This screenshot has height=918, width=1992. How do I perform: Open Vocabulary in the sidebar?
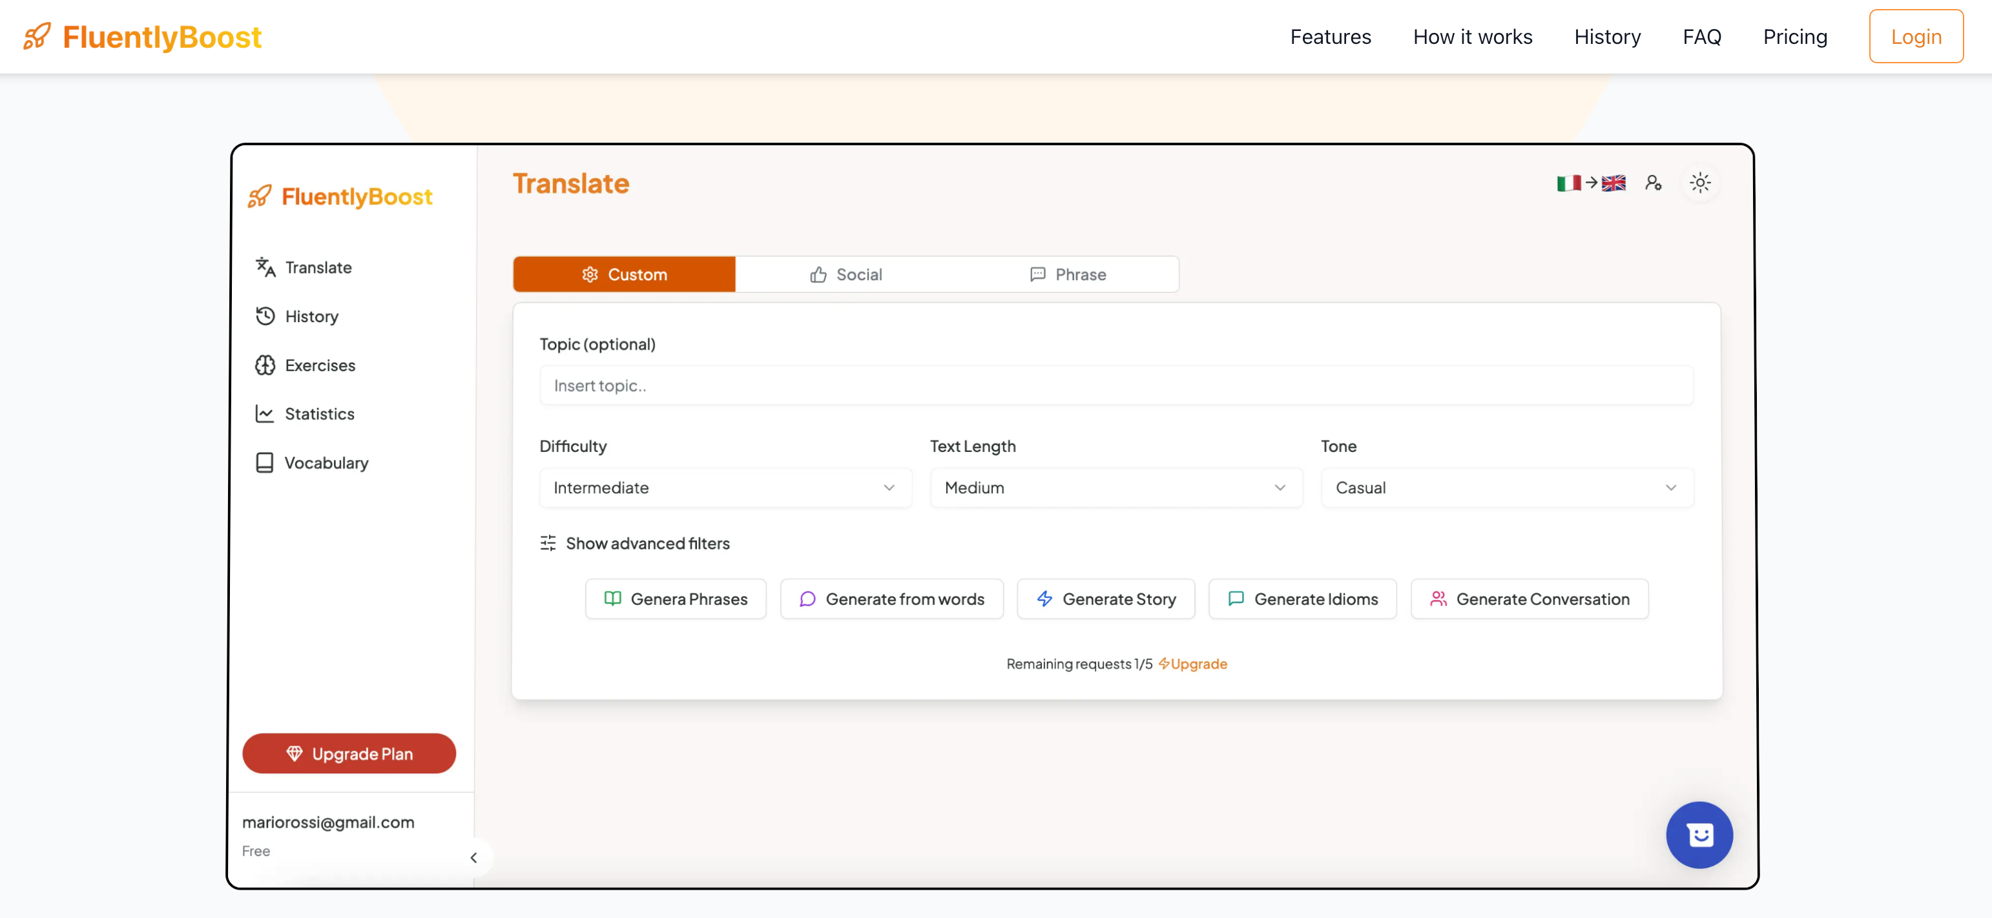pos(326,463)
